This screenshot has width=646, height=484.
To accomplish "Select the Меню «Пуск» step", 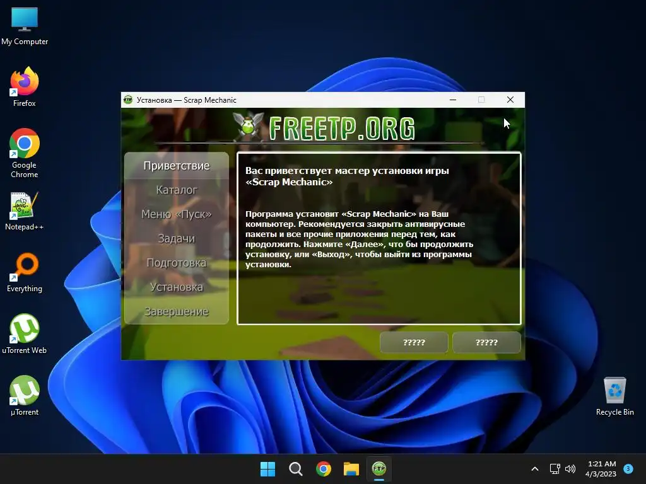I will coord(177,214).
